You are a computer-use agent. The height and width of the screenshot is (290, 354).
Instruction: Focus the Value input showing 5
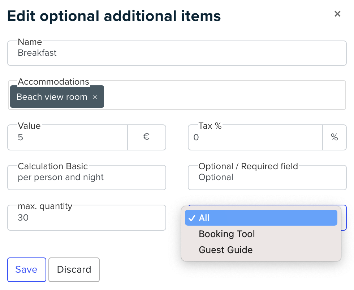click(x=68, y=137)
